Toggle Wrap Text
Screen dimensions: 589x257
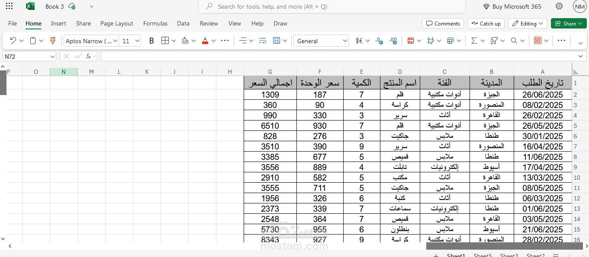point(263,41)
